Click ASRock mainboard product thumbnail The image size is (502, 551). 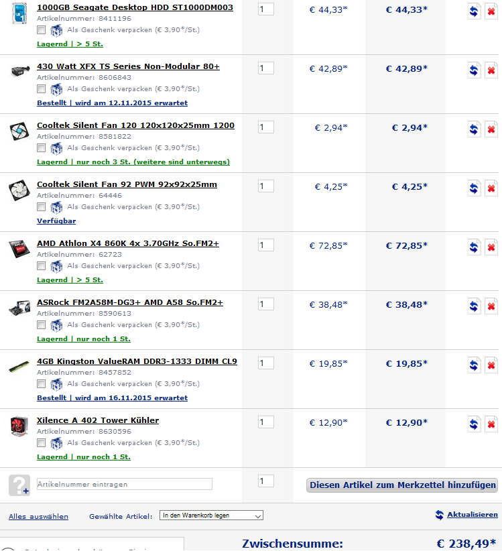pyautogui.click(x=19, y=308)
